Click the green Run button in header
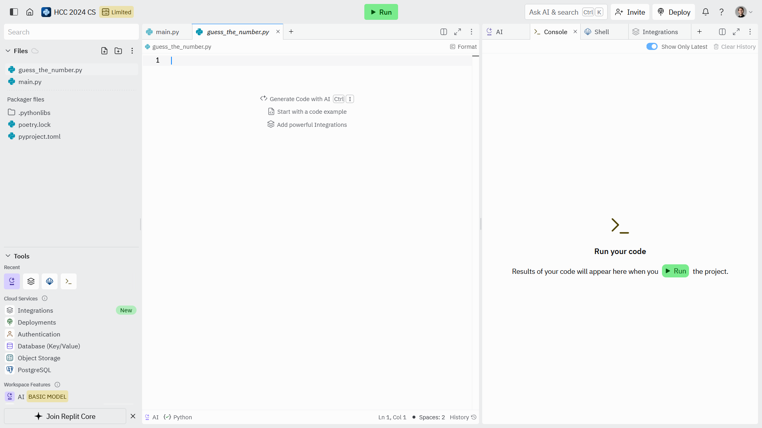Viewport: 762px width, 428px height. tap(381, 12)
